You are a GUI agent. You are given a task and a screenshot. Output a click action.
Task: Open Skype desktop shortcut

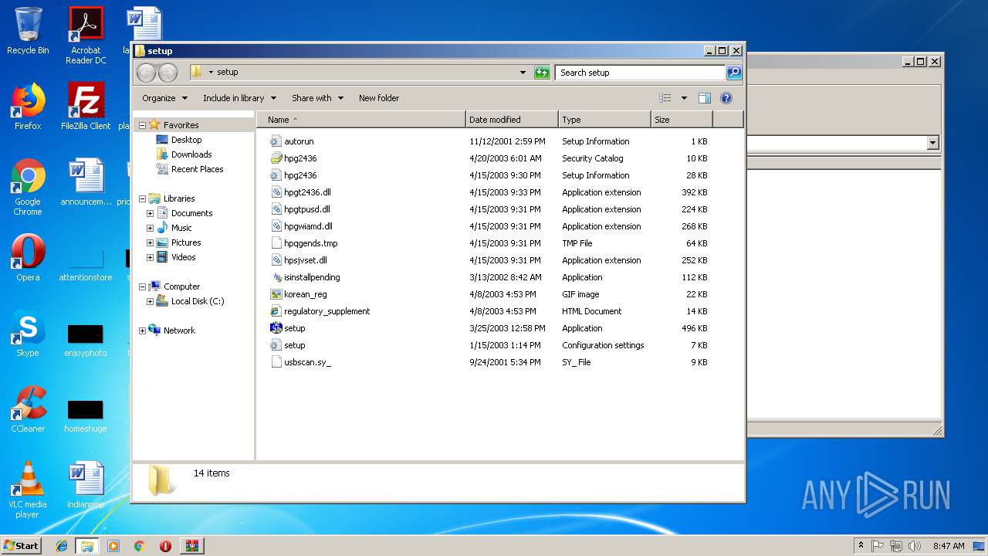[x=28, y=334]
